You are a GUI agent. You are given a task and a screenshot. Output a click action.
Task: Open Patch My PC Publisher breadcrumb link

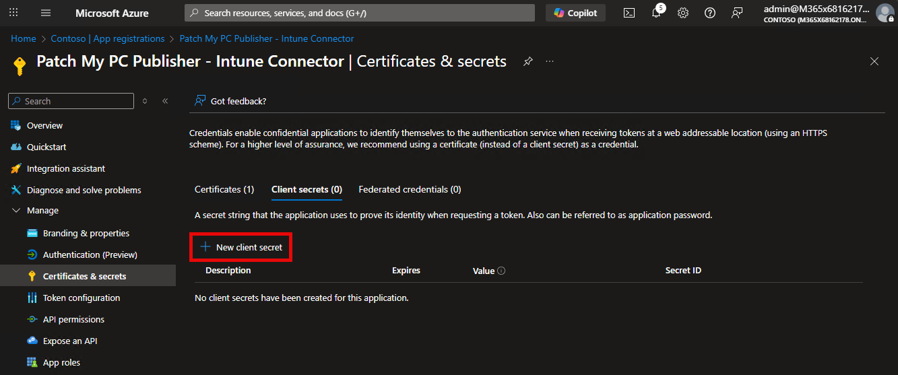pyautogui.click(x=267, y=38)
